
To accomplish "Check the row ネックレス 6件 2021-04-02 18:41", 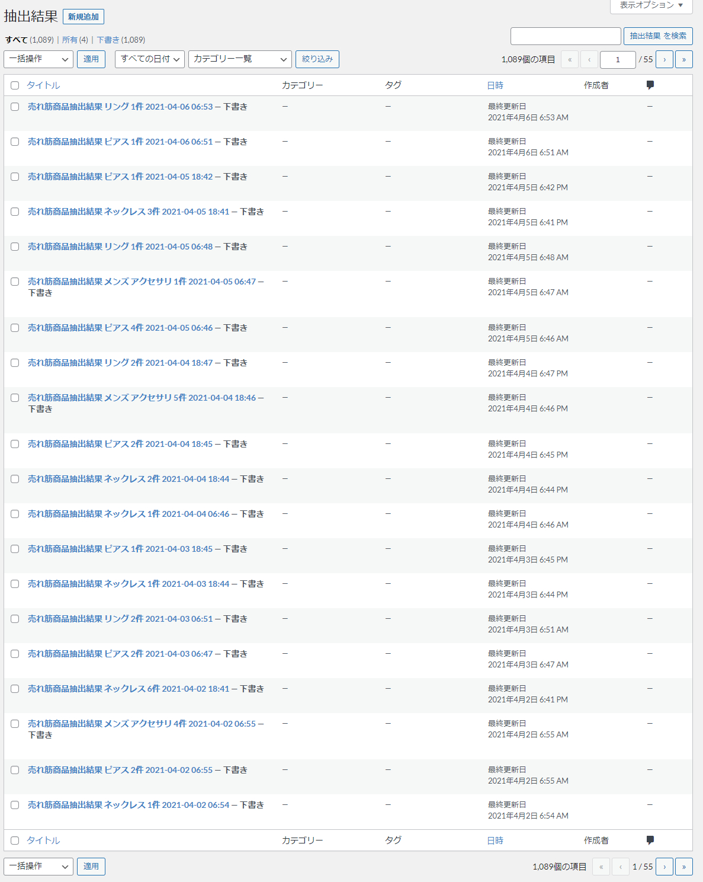I will [x=15, y=689].
